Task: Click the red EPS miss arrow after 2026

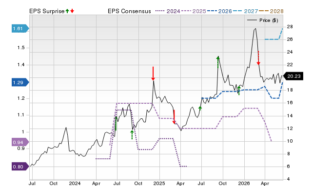Action: coord(258,58)
